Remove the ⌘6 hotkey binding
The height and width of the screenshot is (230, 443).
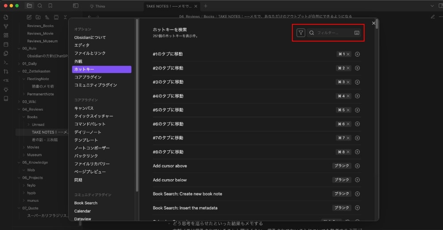coord(348,124)
